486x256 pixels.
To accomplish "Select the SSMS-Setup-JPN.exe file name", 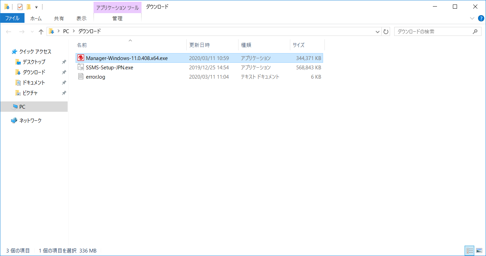I will coord(109,68).
